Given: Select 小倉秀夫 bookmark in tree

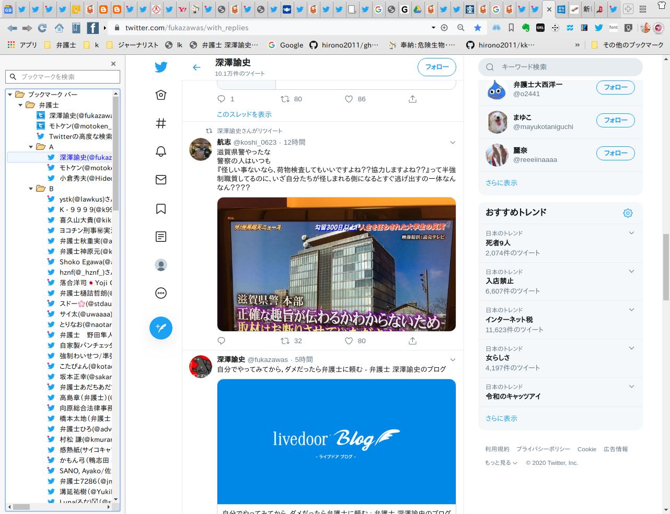Looking at the screenshot, I should (80, 178).
